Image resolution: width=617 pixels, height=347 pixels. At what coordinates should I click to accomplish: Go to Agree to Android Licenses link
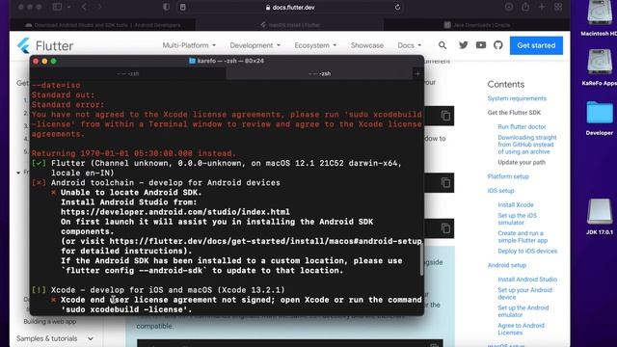point(521,329)
